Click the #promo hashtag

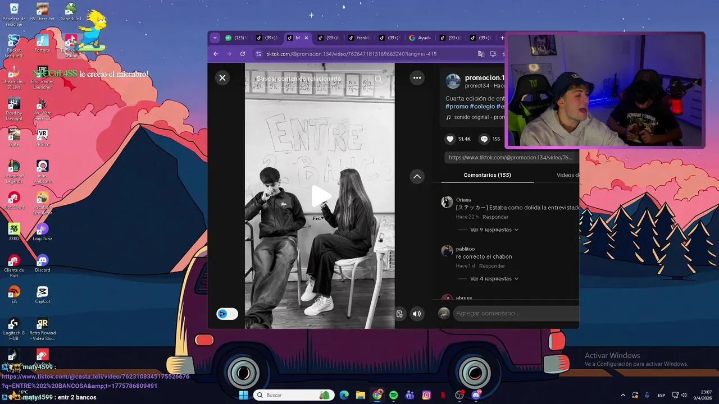[x=457, y=107]
